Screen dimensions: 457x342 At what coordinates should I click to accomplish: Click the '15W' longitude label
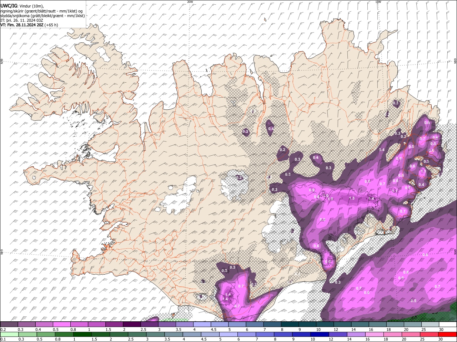[378, 2]
